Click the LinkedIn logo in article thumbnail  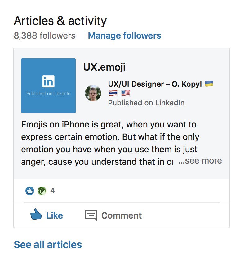pos(48,81)
